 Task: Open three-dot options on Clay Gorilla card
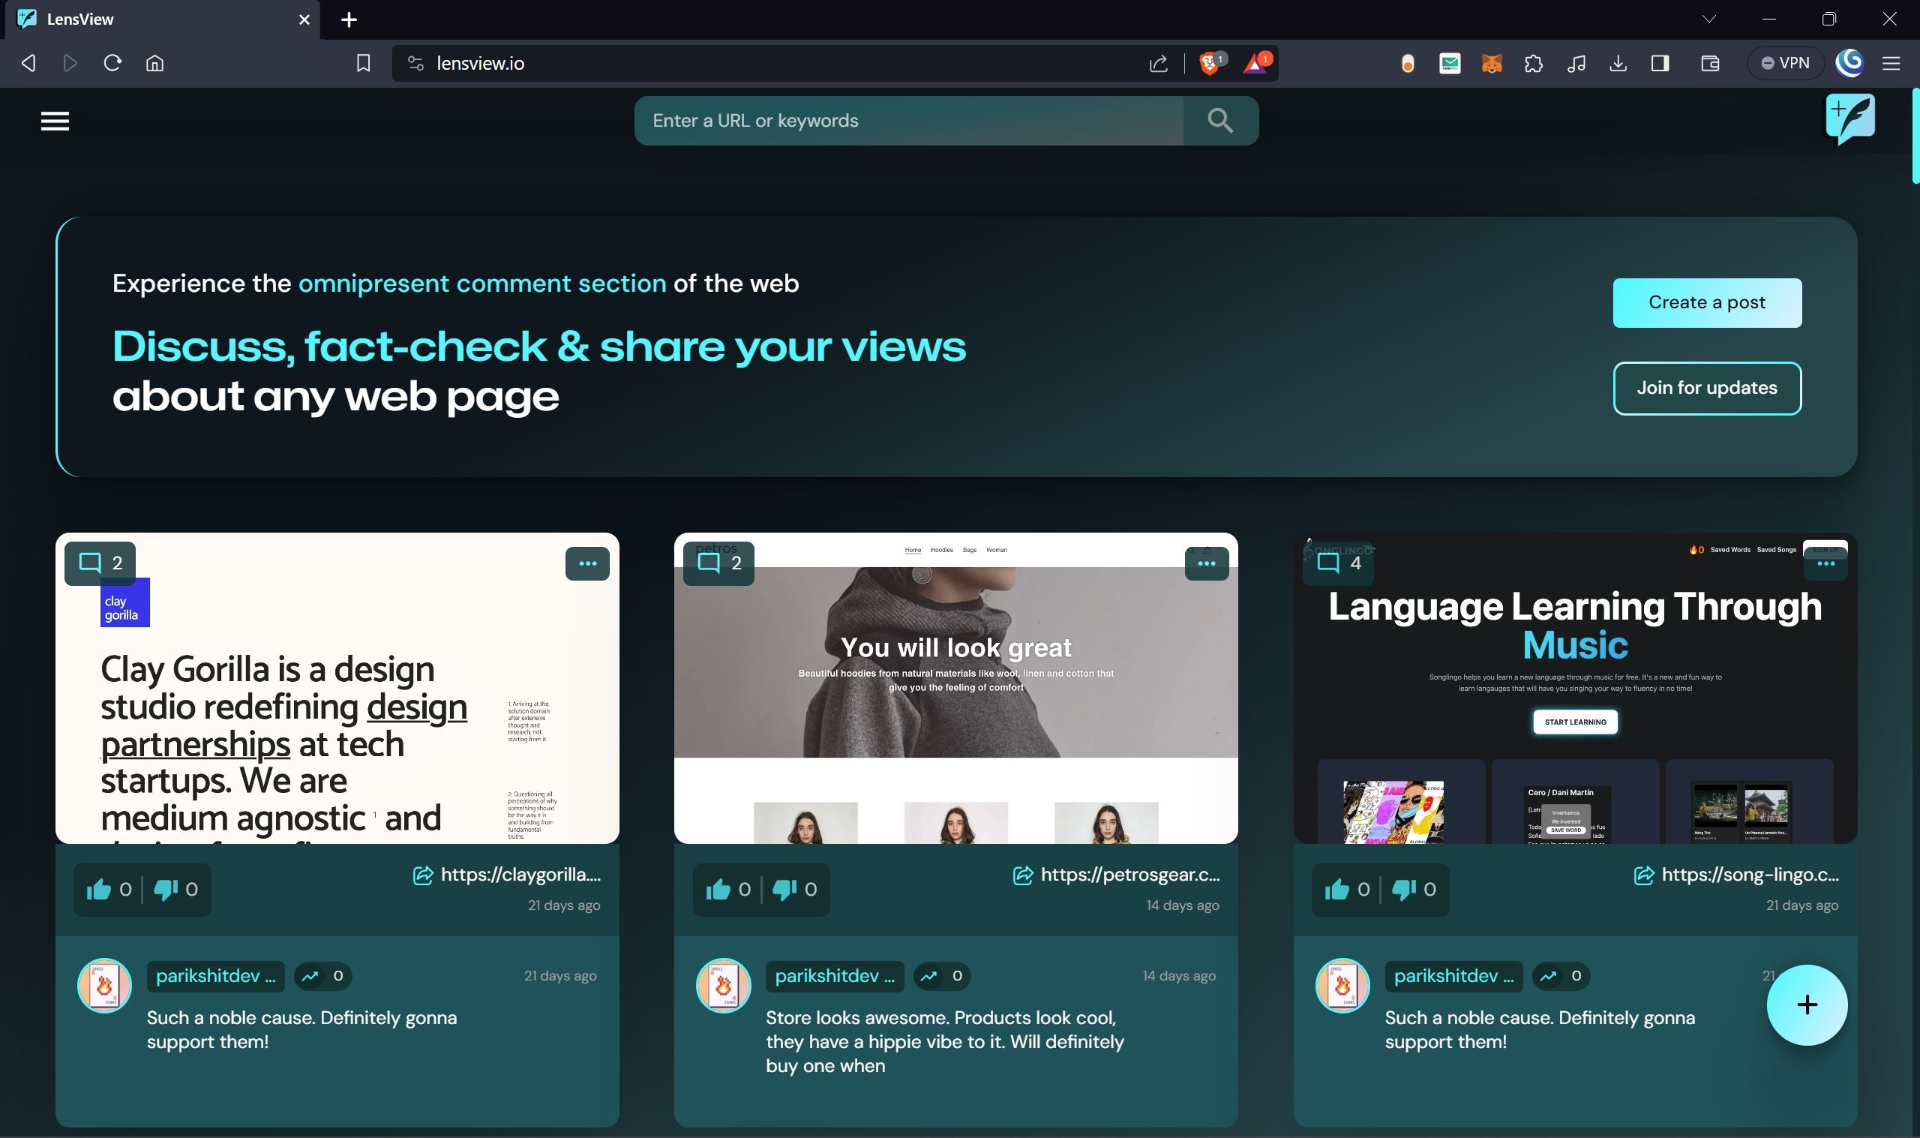[588, 563]
